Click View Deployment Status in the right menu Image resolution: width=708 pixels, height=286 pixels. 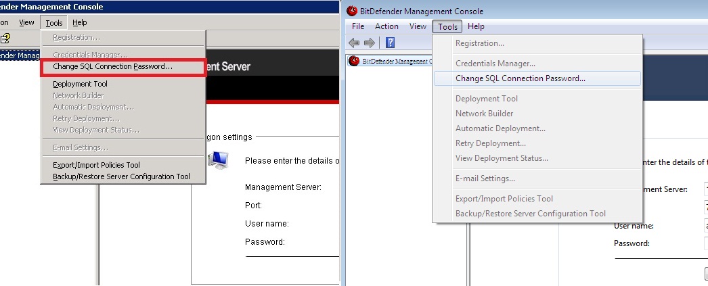click(x=537, y=158)
